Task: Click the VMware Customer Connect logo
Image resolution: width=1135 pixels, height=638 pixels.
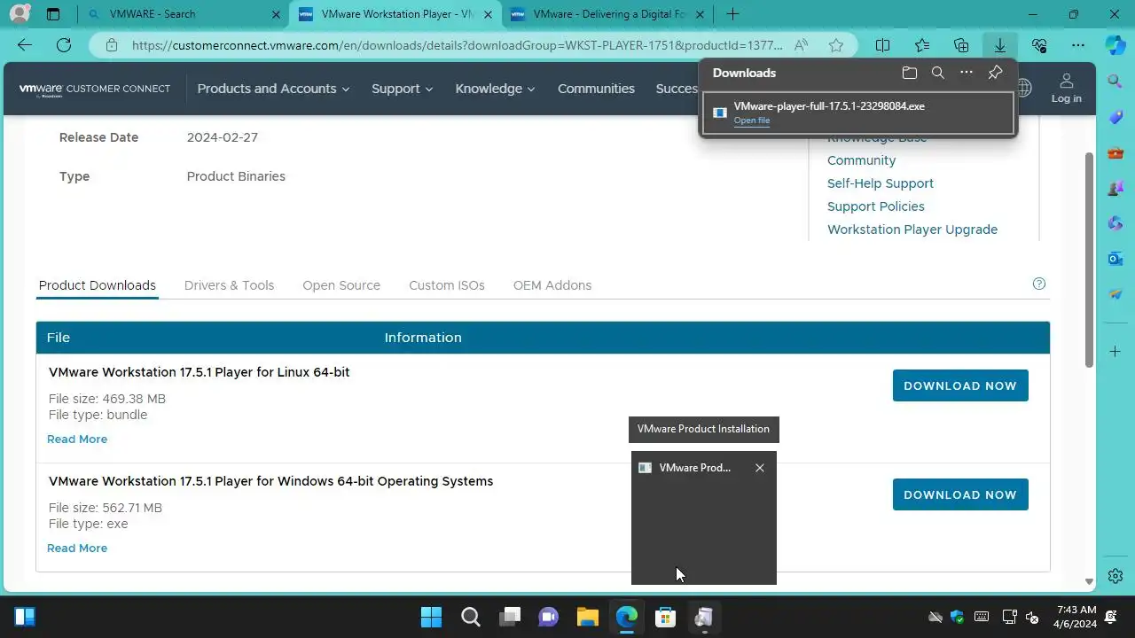Action: point(95,89)
